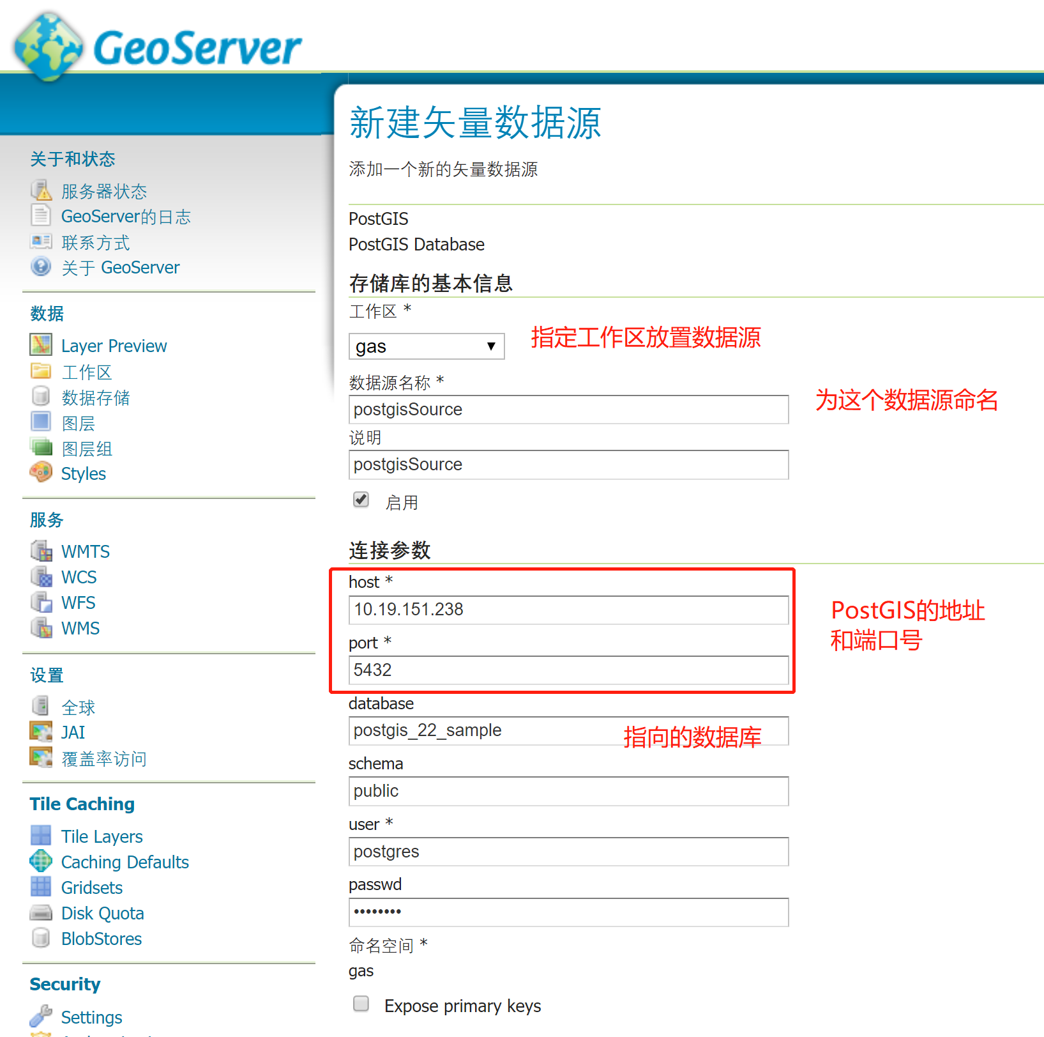
Task: Open the Styles link
Action: pos(84,474)
